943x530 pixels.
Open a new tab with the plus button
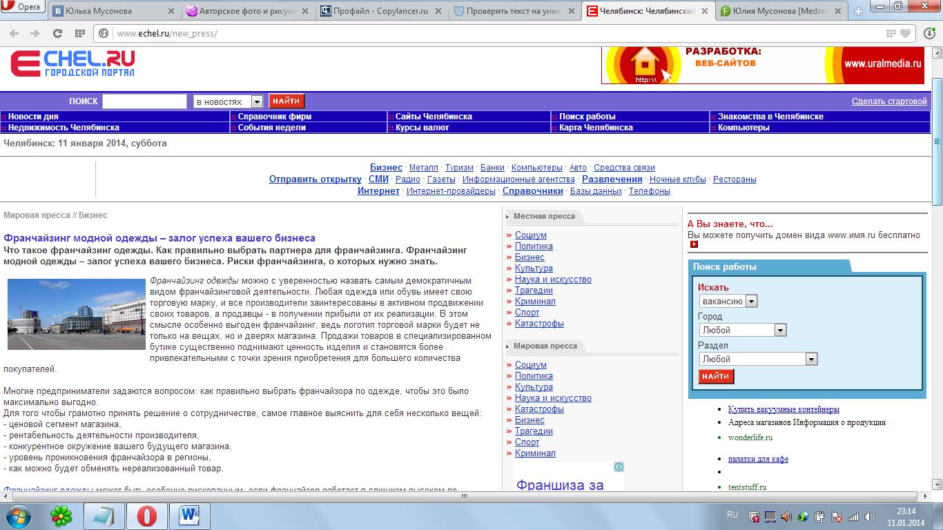point(858,12)
